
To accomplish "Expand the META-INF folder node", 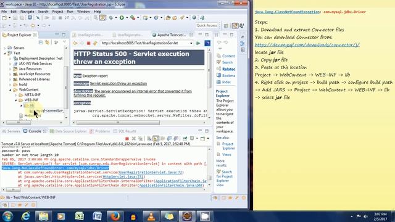I will coord(16,95).
